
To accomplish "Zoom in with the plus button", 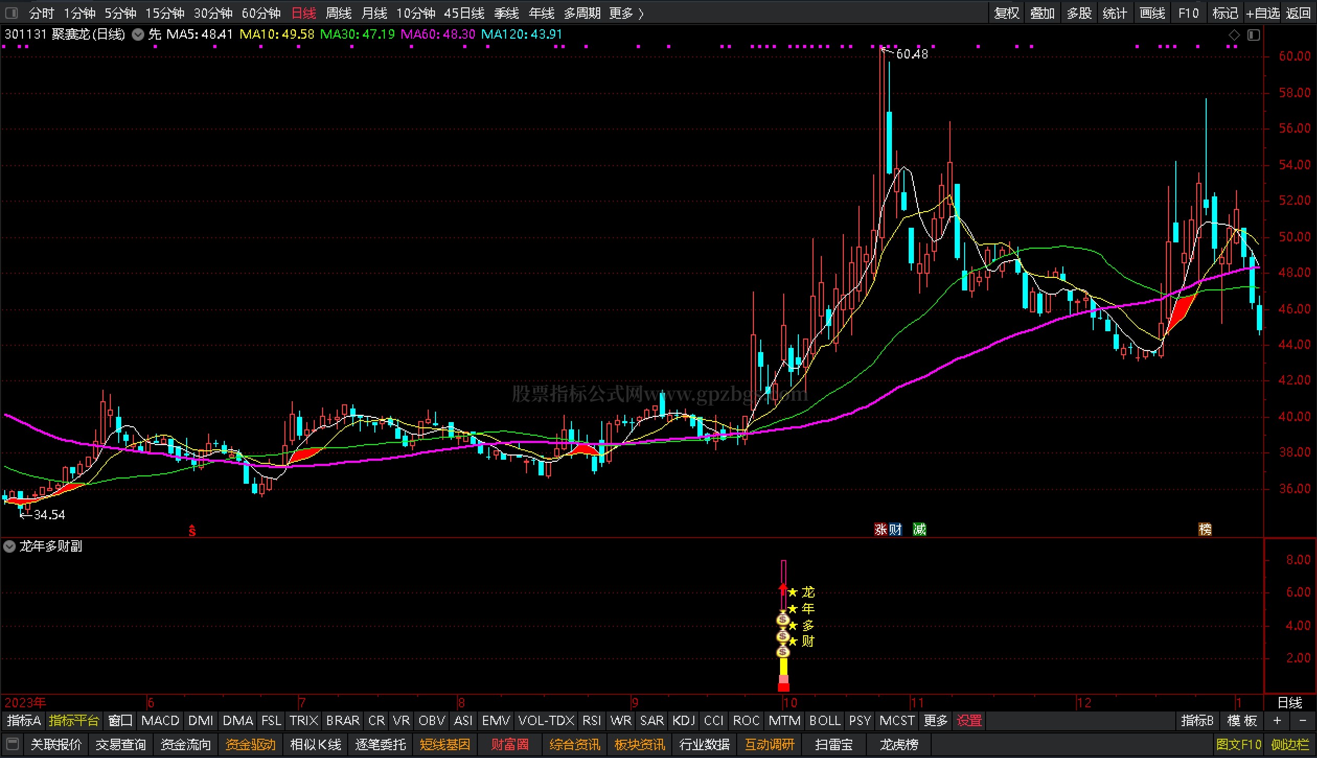I will pyautogui.click(x=1277, y=721).
